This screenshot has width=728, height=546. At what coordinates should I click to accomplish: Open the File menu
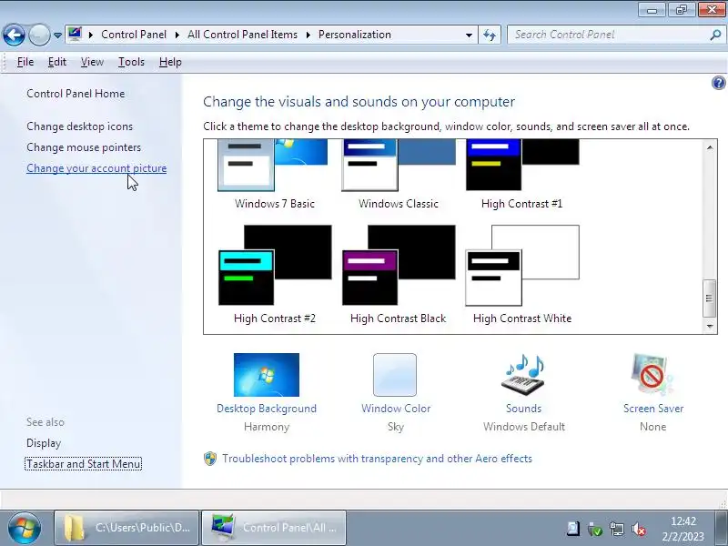(x=25, y=62)
